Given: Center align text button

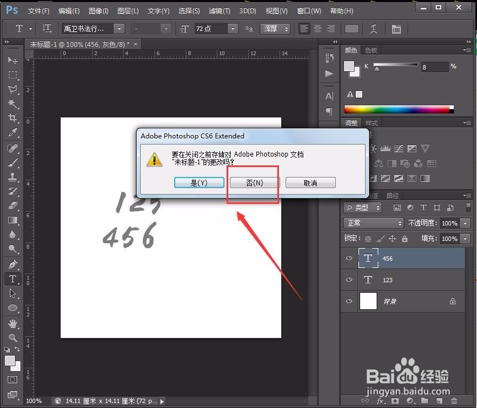Looking at the screenshot, I should click(317, 29).
